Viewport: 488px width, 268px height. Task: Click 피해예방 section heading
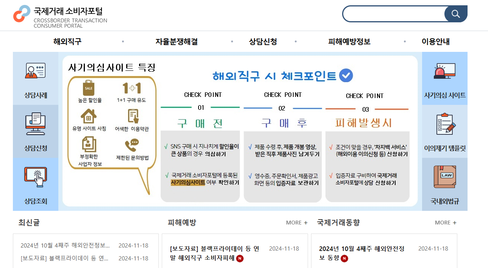tap(182, 223)
